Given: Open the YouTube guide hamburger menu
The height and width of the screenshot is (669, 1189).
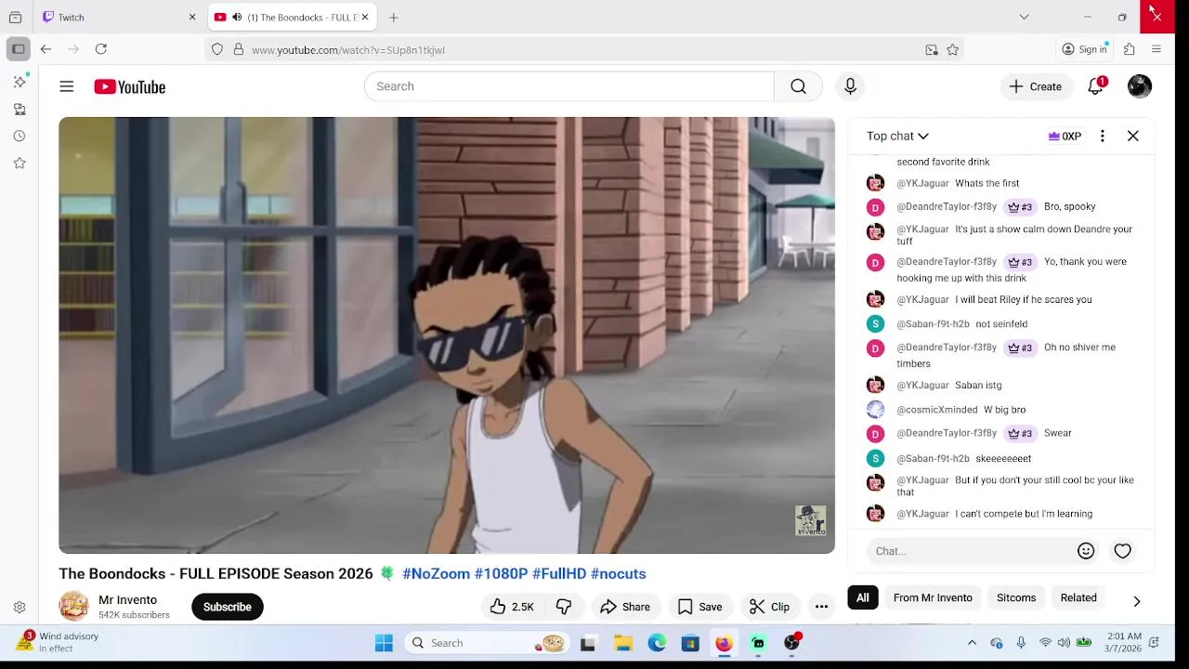Looking at the screenshot, I should pos(67,86).
